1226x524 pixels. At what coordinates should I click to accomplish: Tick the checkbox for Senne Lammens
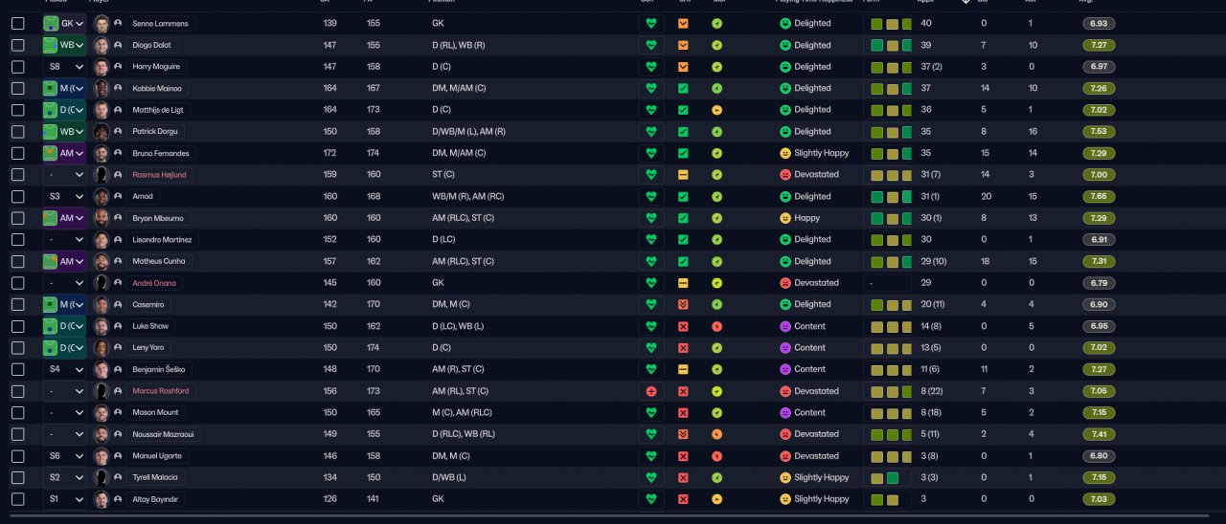[x=18, y=23]
